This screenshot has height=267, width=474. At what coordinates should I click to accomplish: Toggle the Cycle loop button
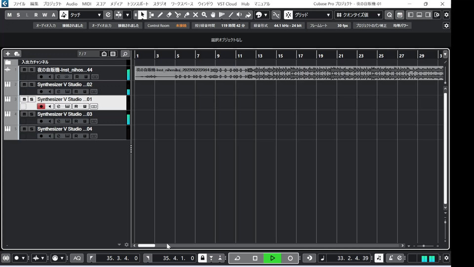pos(237,258)
